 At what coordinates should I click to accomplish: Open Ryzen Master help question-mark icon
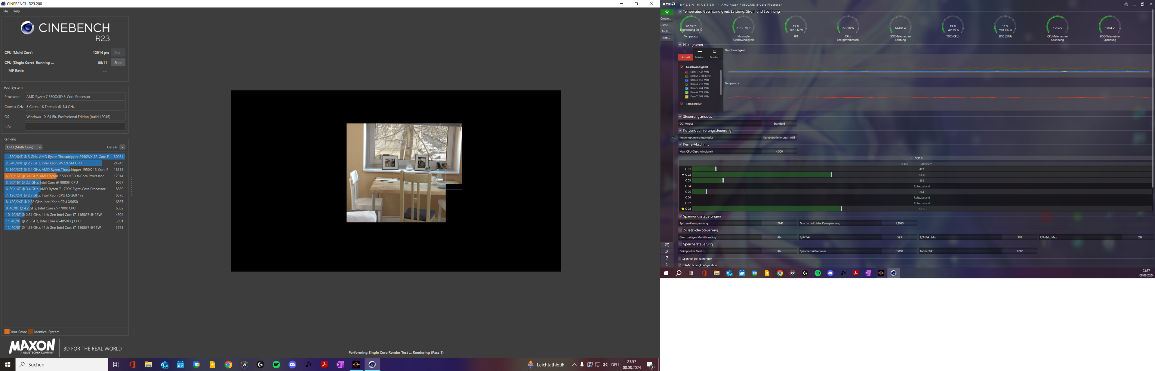(x=667, y=258)
